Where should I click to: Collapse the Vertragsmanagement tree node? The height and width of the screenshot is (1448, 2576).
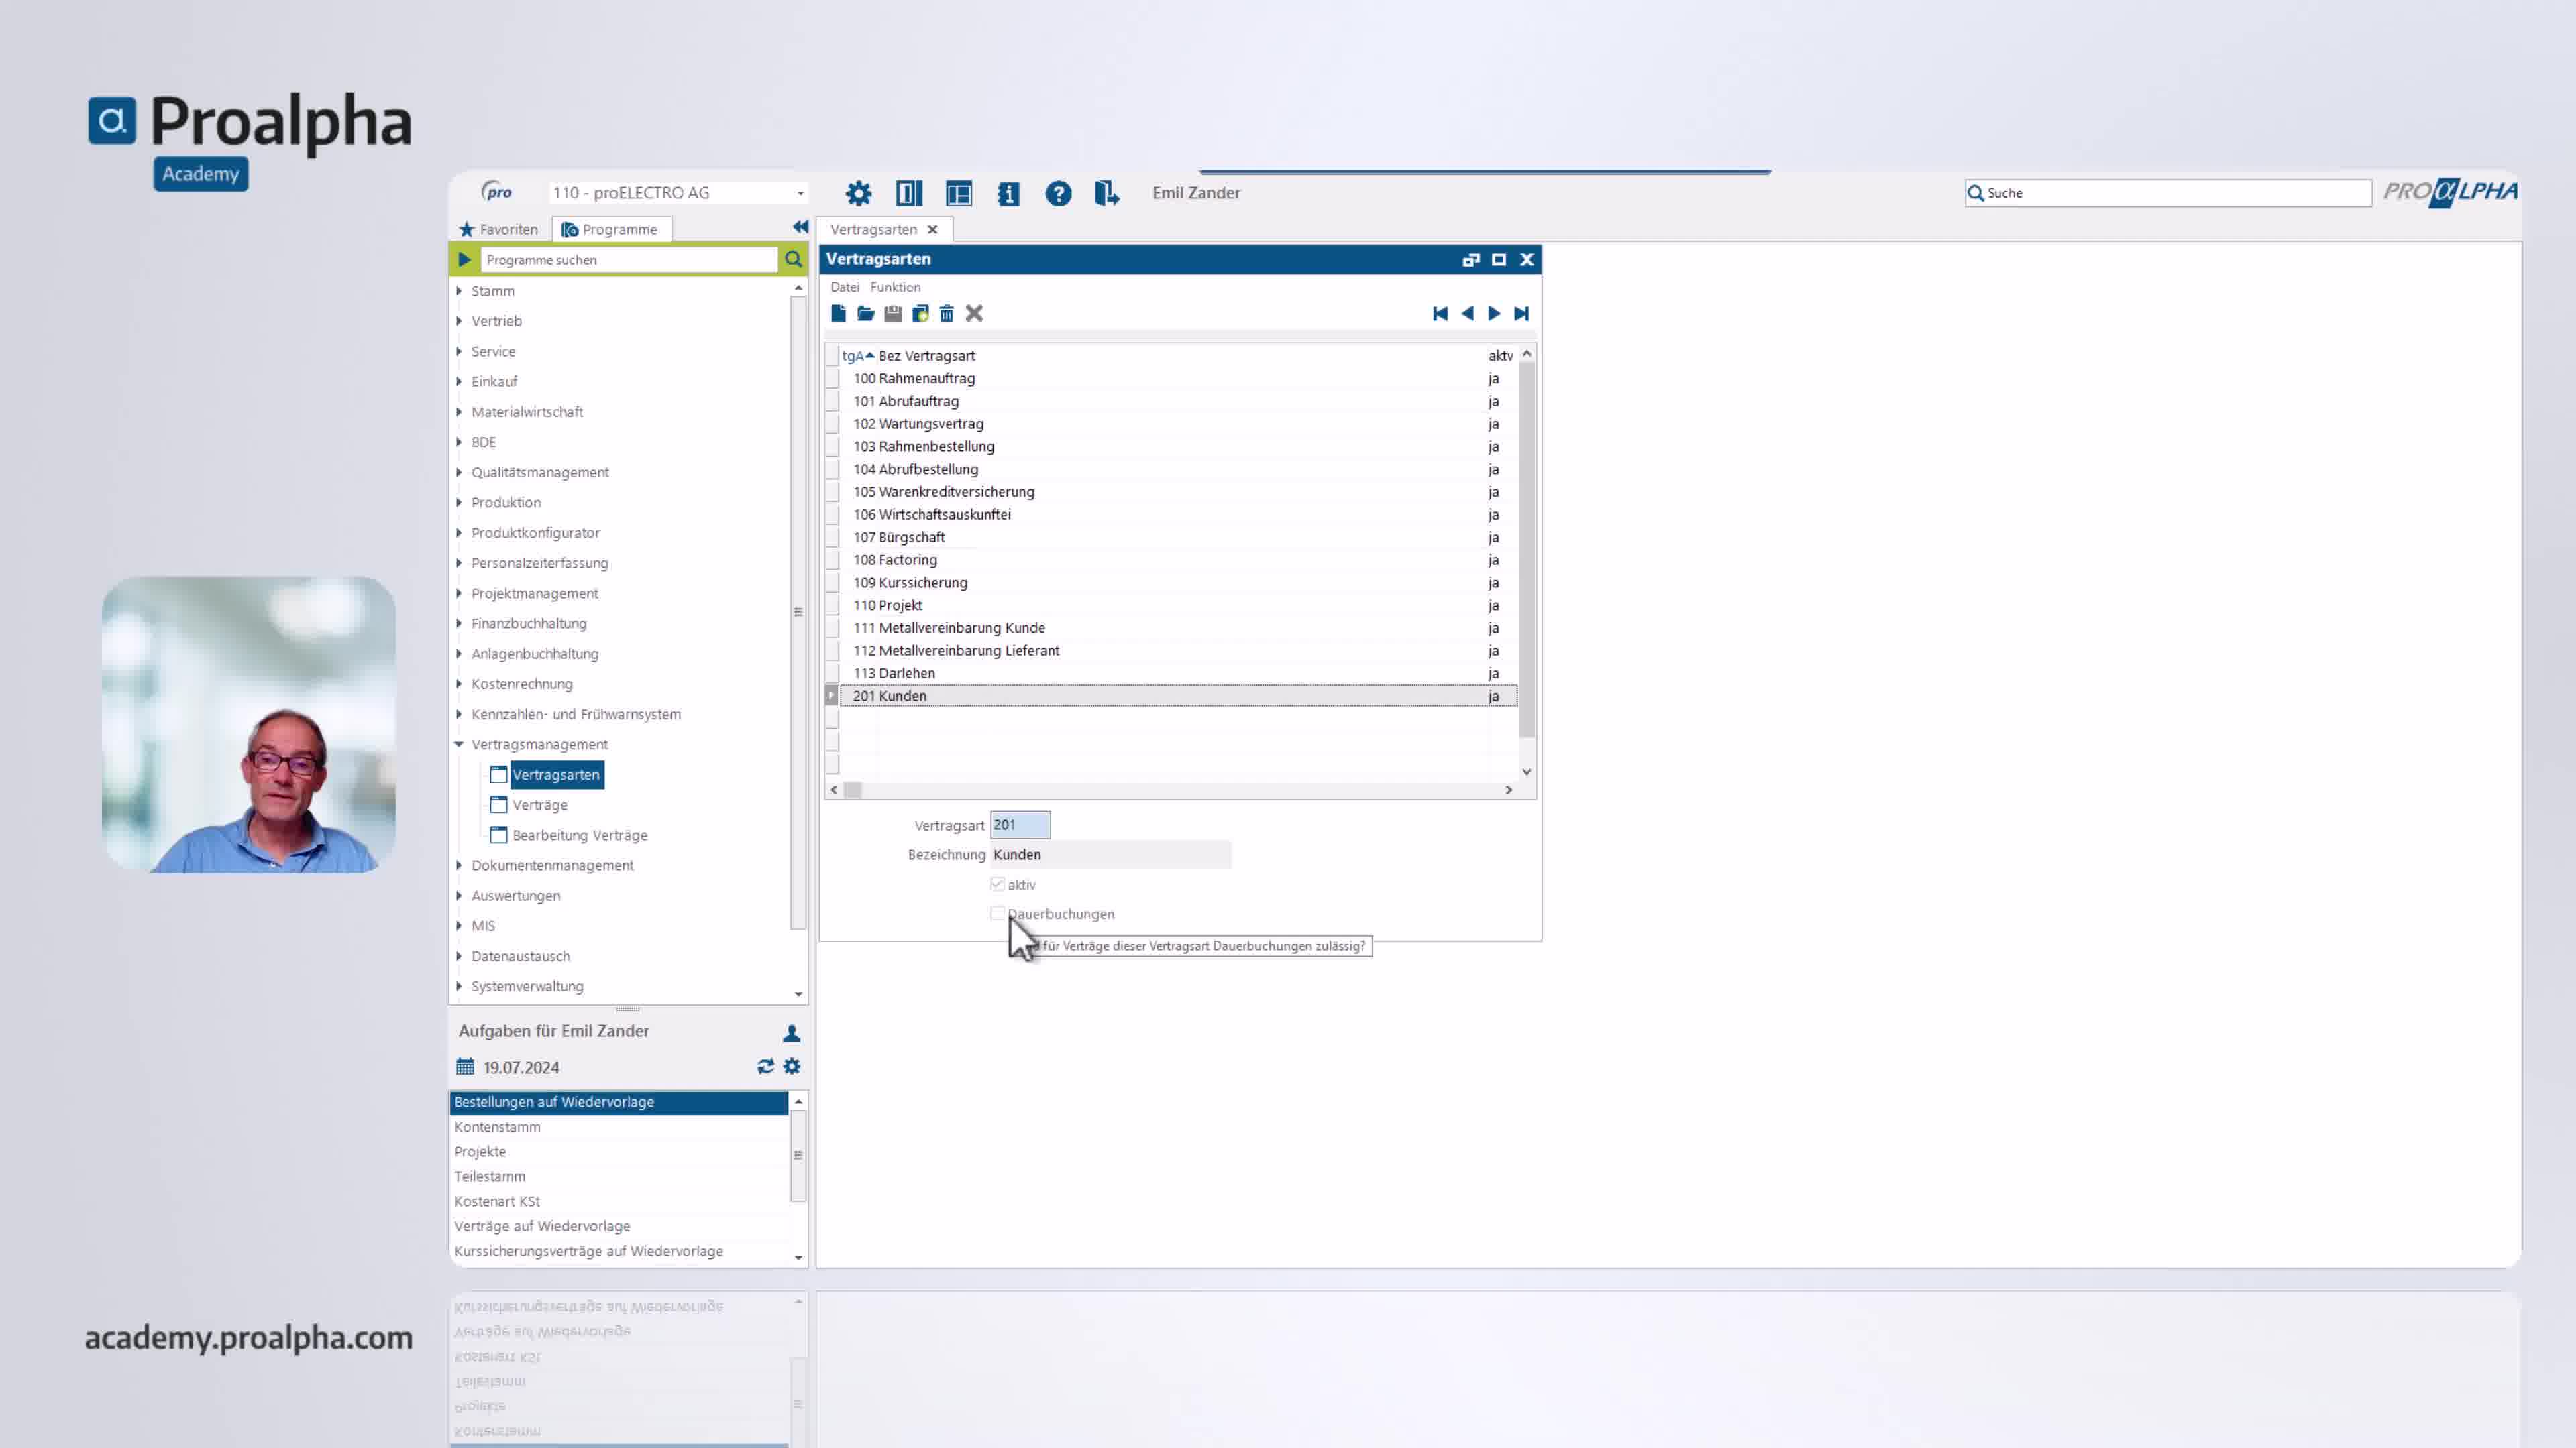[x=459, y=745]
